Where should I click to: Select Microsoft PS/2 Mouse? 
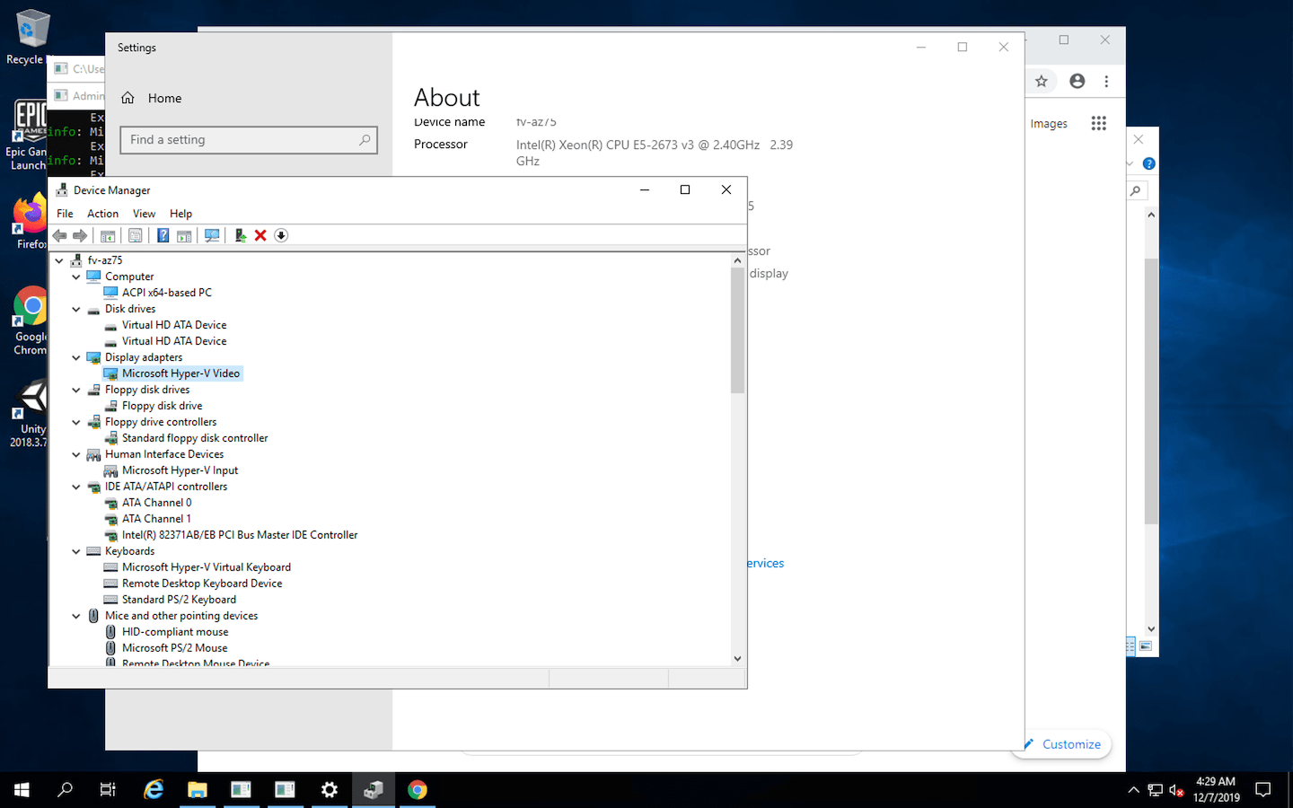tap(174, 648)
